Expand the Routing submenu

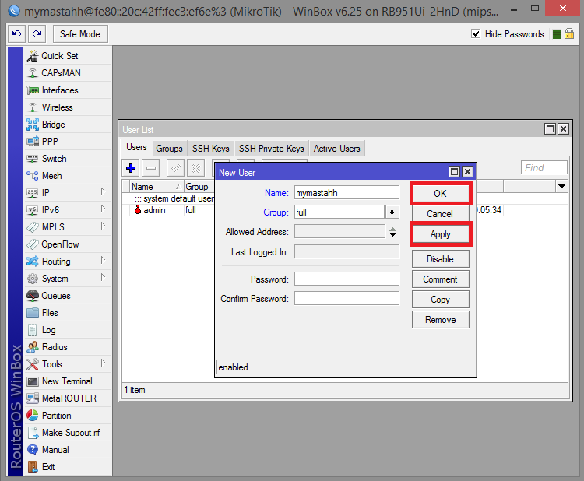coord(103,261)
